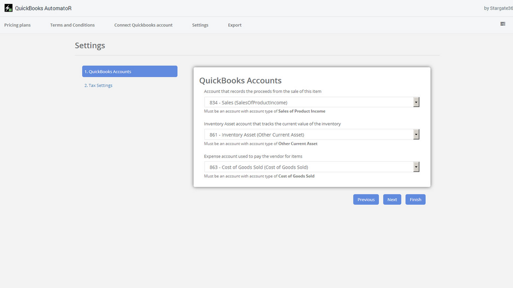Click the QuickBooks AutomatoR title text

[x=43, y=8]
